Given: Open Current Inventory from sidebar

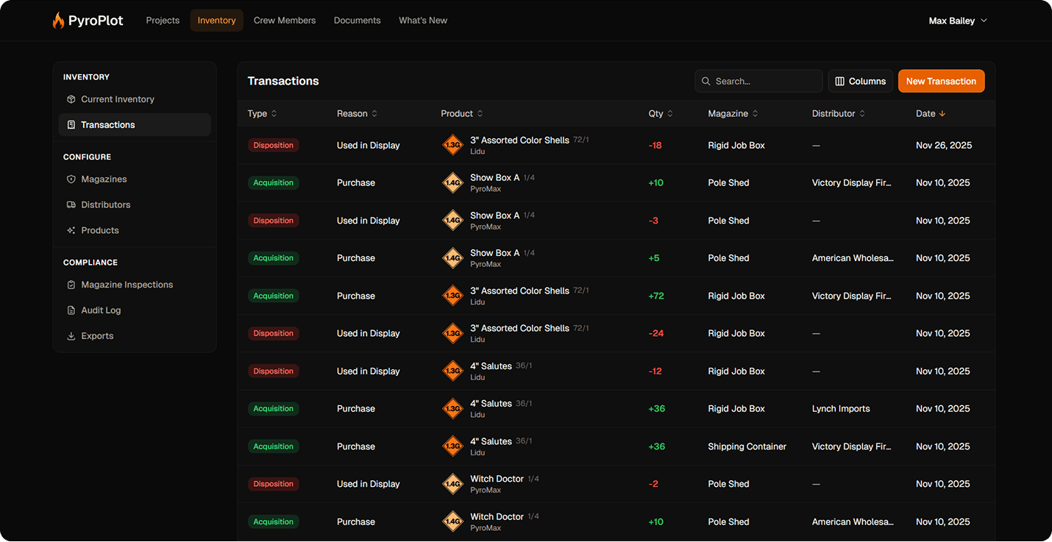Looking at the screenshot, I should [117, 99].
